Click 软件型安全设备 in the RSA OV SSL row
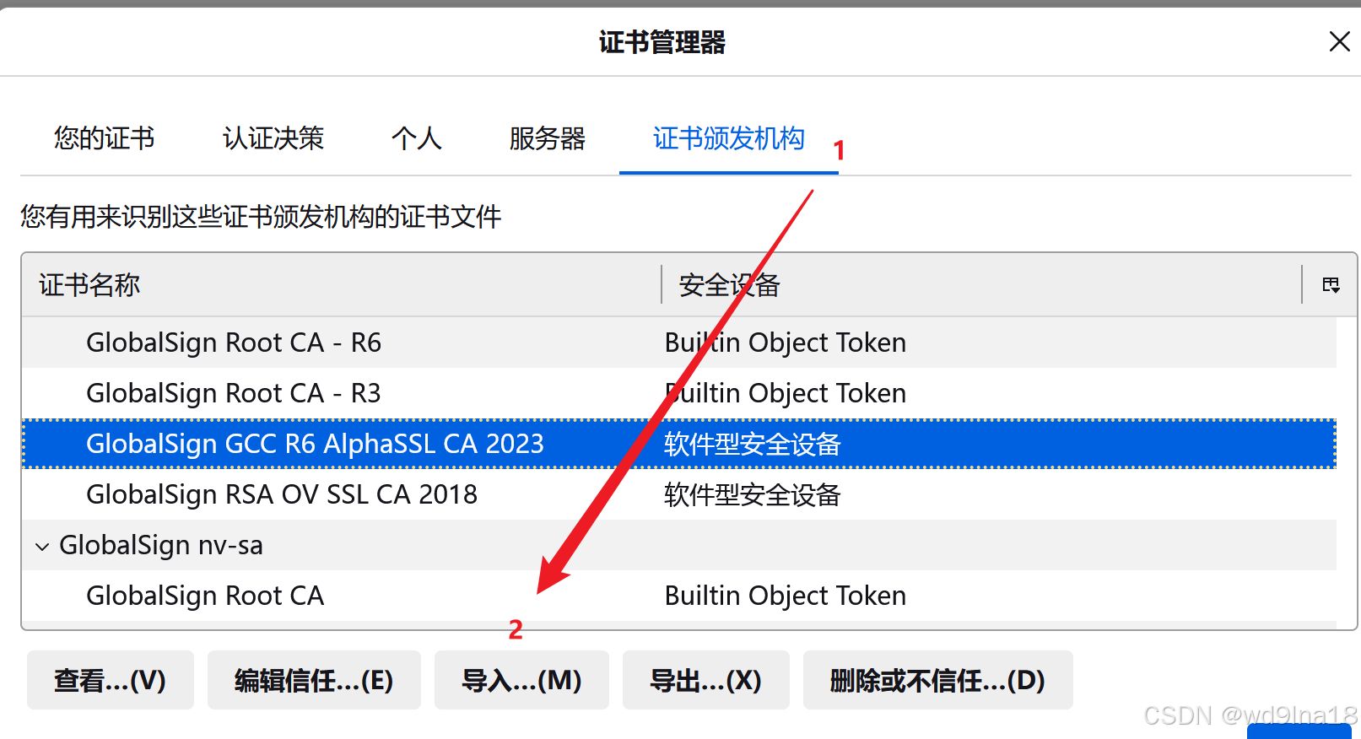 click(x=753, y=495)
